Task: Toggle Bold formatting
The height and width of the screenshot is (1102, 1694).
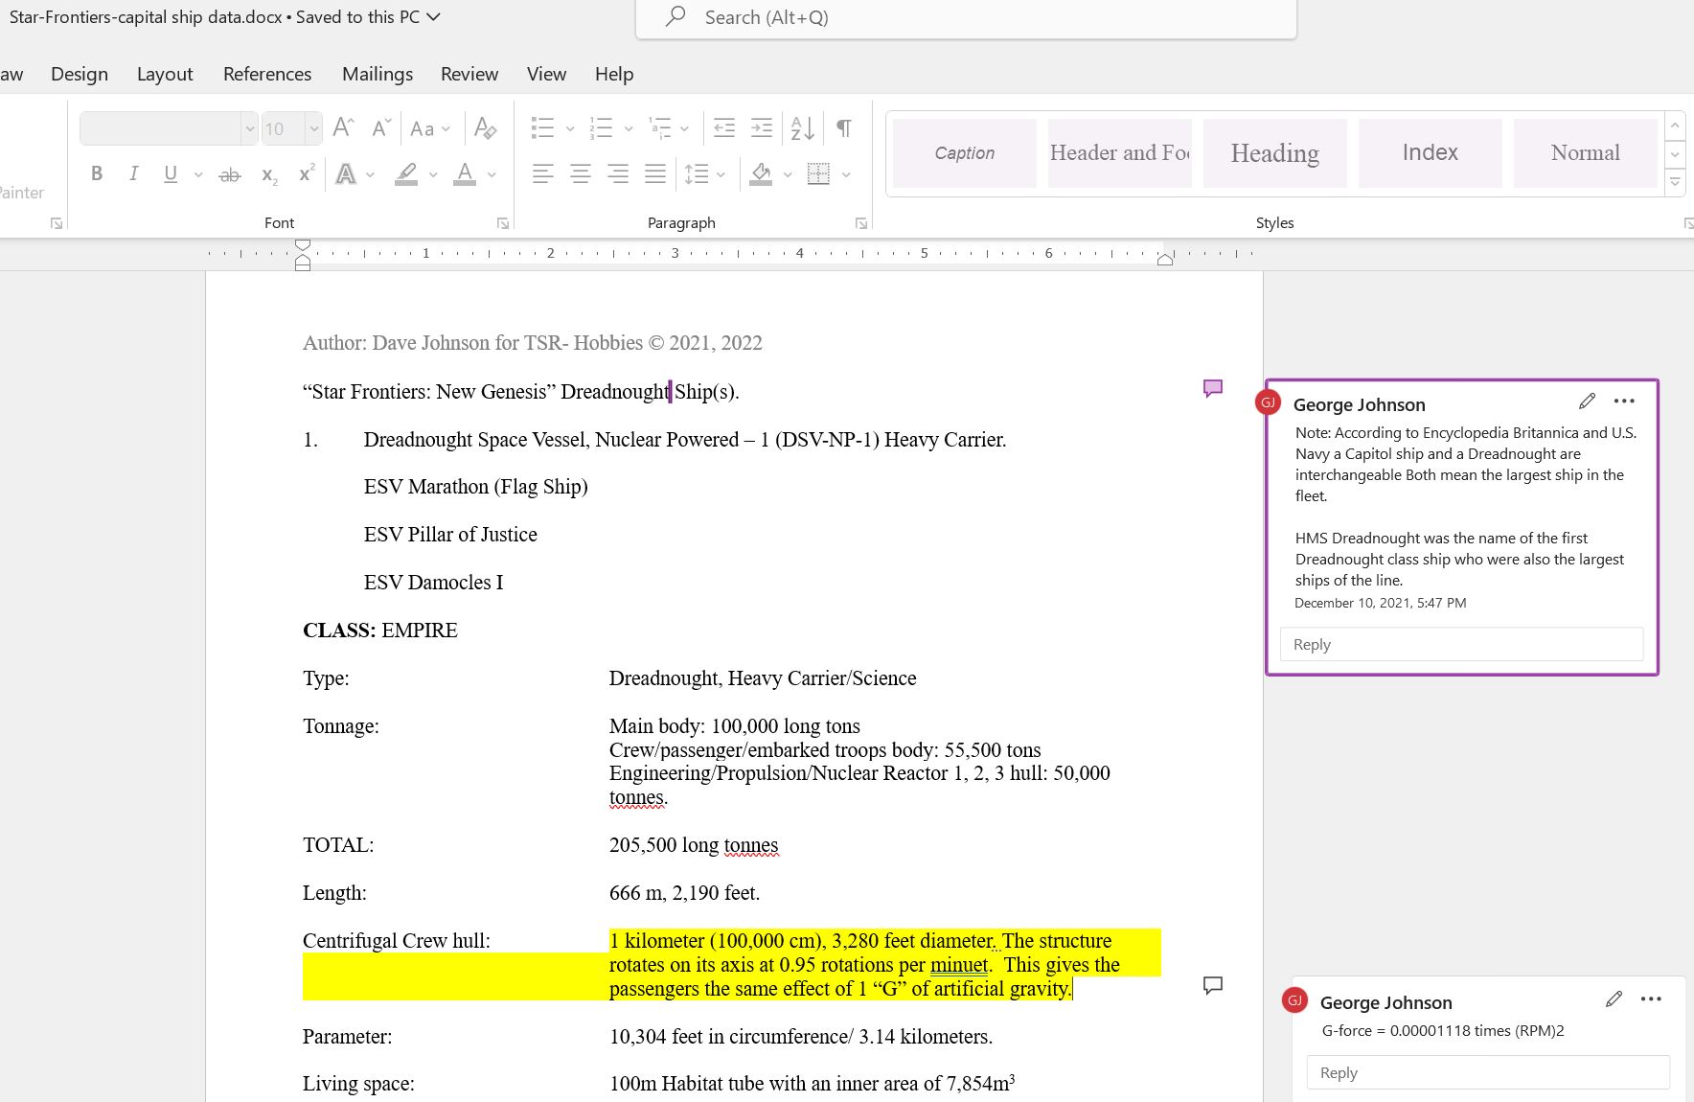Action: pos(97,173)
